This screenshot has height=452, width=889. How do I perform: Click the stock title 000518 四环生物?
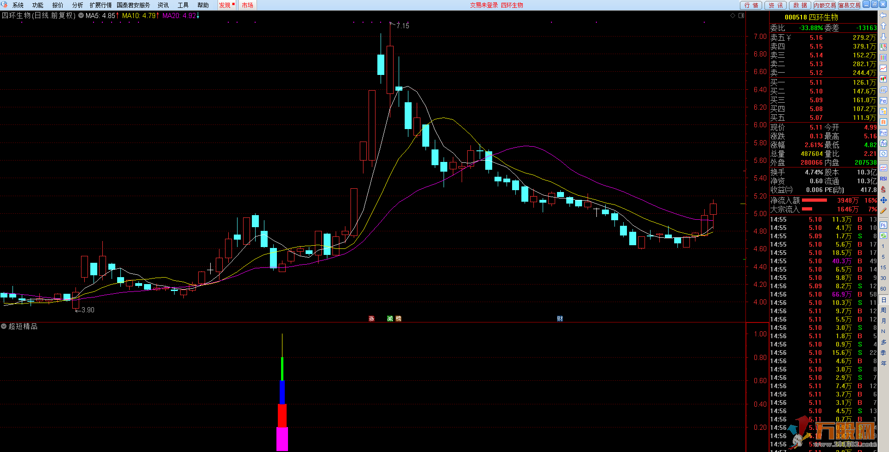811,17
